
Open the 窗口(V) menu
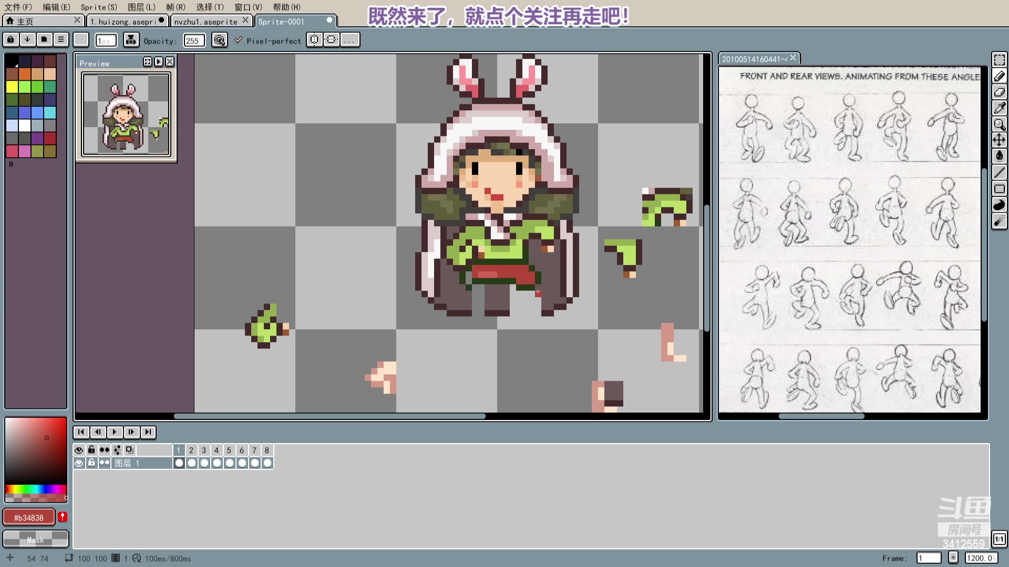(248, 7)
